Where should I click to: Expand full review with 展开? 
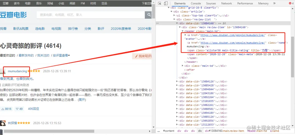click(82, 100)
